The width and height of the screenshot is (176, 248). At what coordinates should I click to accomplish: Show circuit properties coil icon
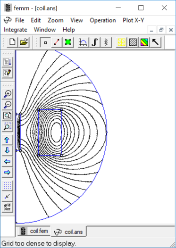point(106,42)
